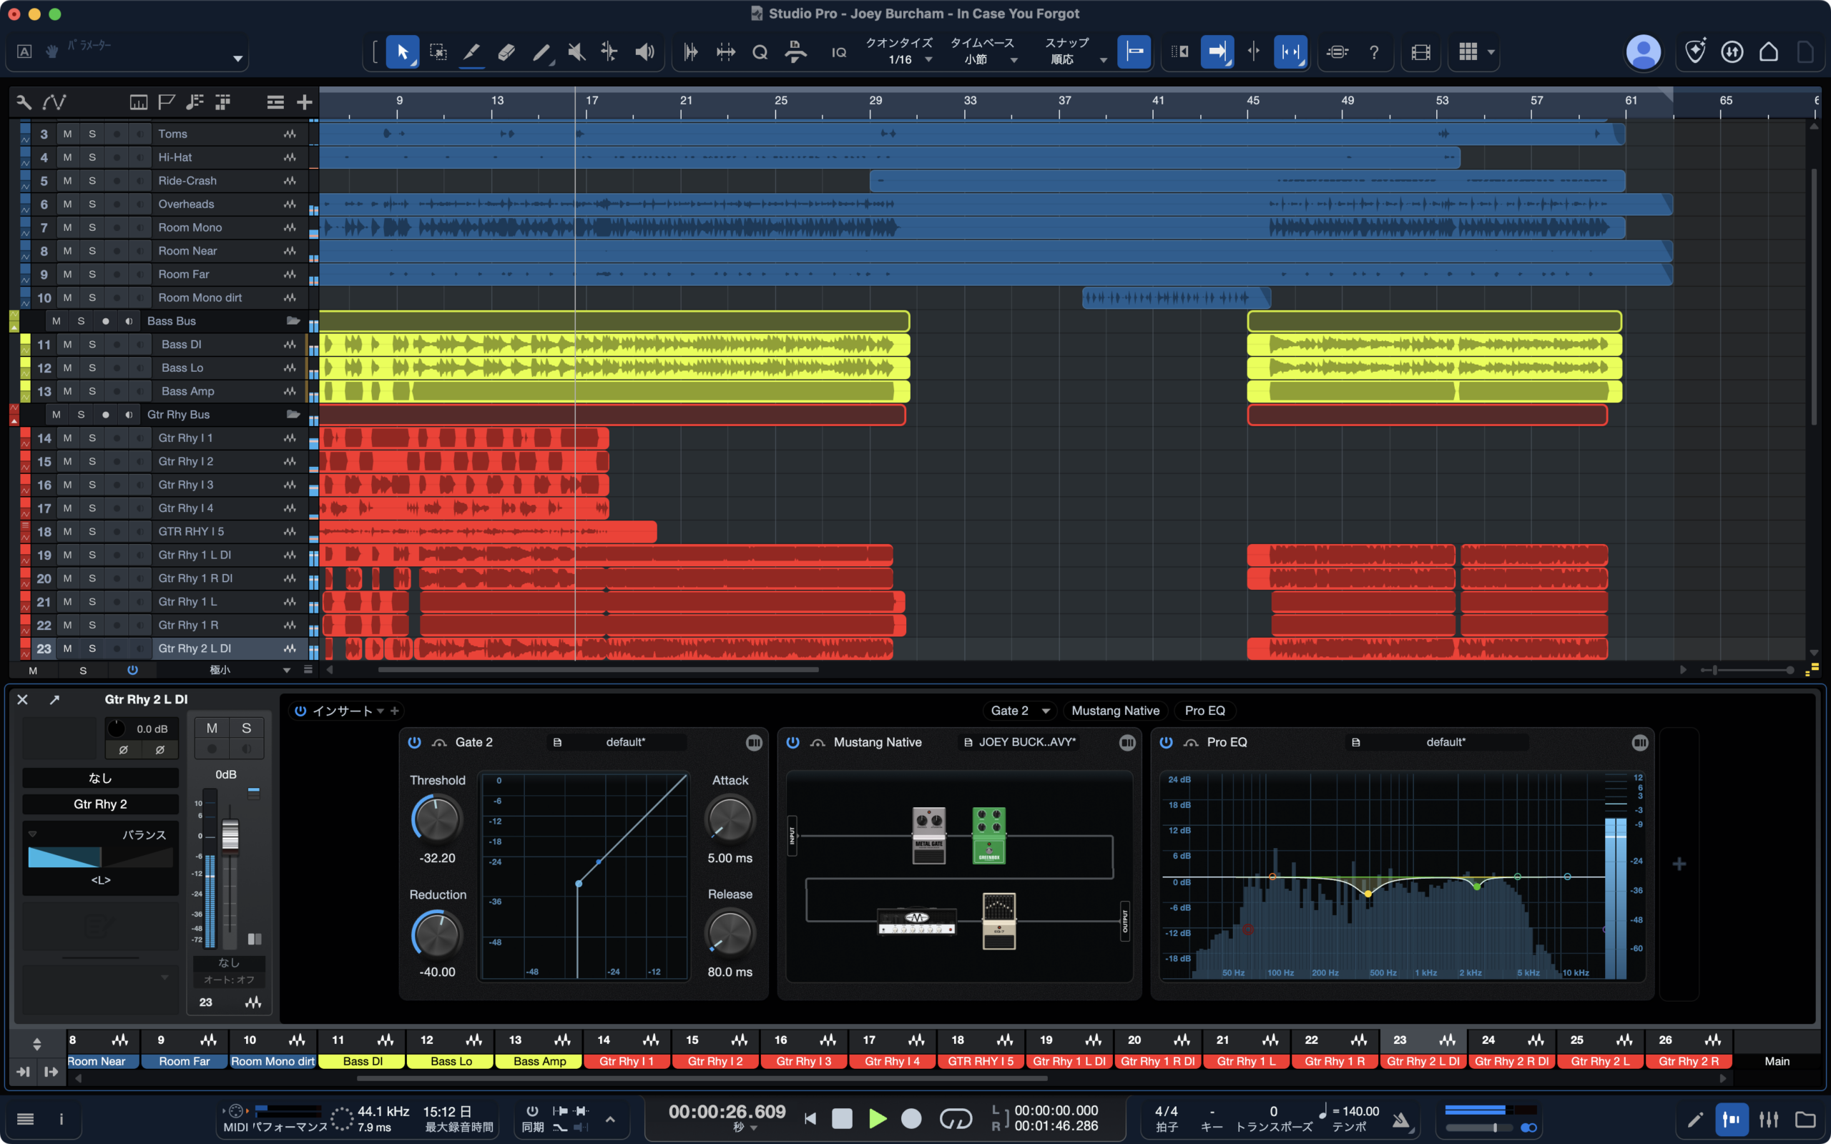Open the video player icon
1831x1144 pixels.
[x=1420, y=51]
